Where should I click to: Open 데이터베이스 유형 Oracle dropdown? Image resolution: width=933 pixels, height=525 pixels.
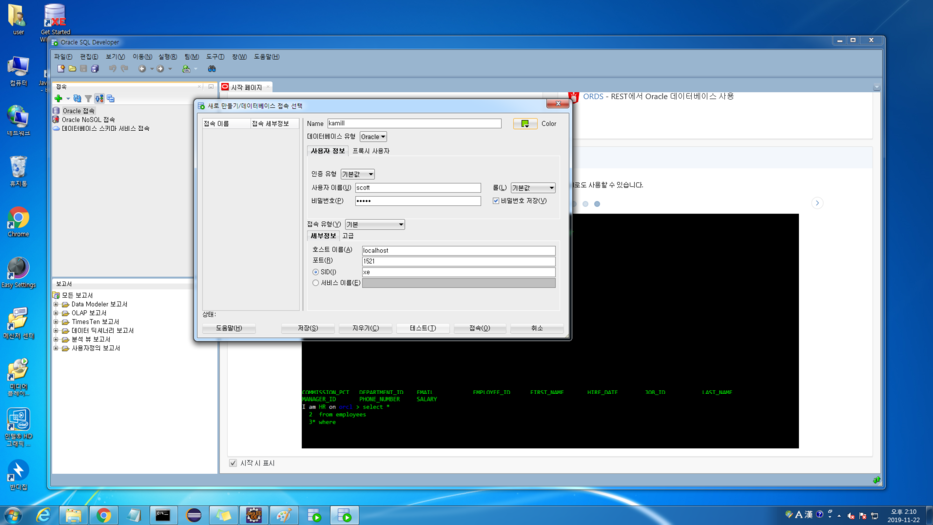coord(373,137)
